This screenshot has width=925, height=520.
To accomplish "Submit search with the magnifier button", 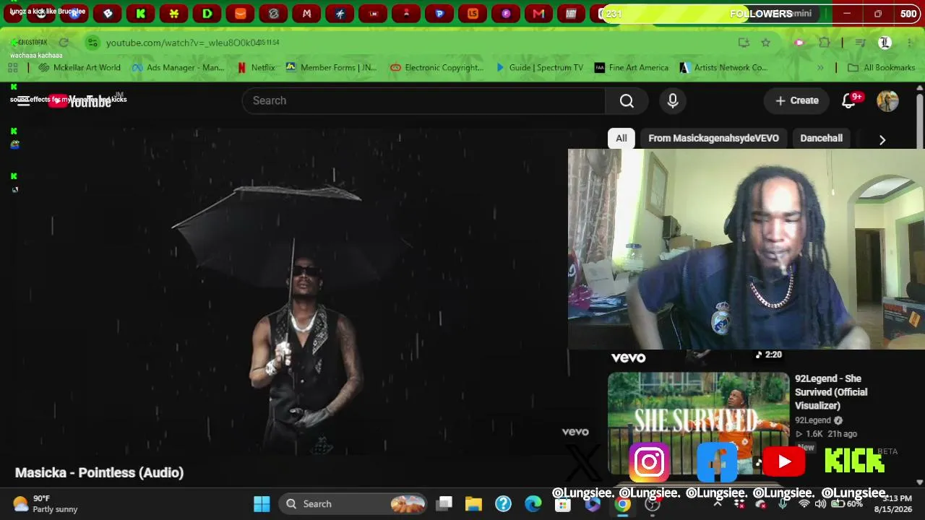I will 627,100.
